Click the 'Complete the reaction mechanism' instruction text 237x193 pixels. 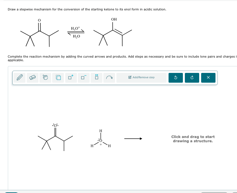tap(122, 58)
